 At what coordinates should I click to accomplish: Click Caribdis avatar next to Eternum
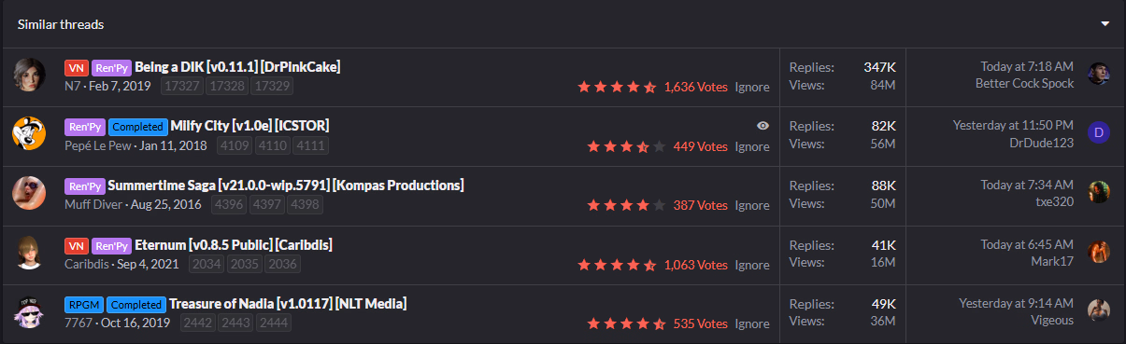29,253
